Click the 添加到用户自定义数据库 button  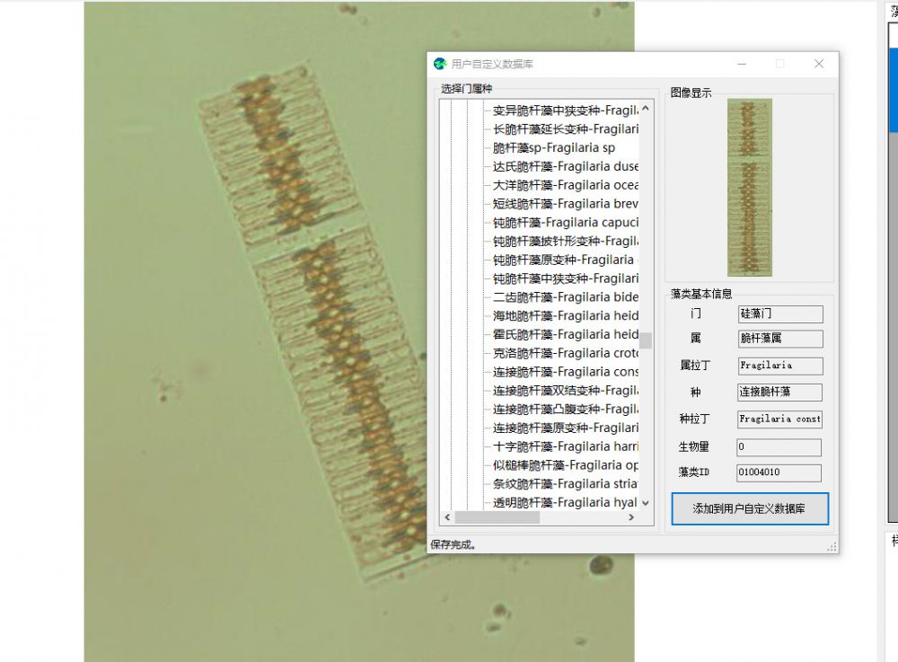[749, 508]
